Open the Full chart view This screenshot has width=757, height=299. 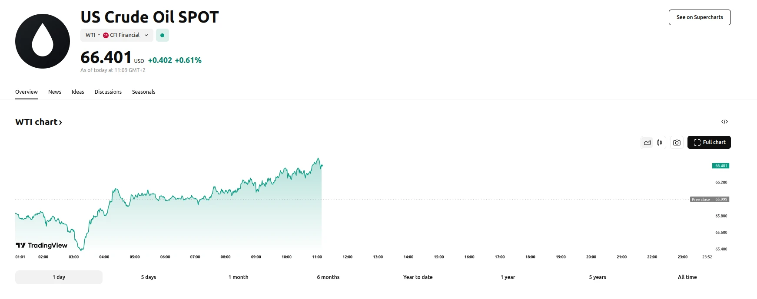click(709, 142)
